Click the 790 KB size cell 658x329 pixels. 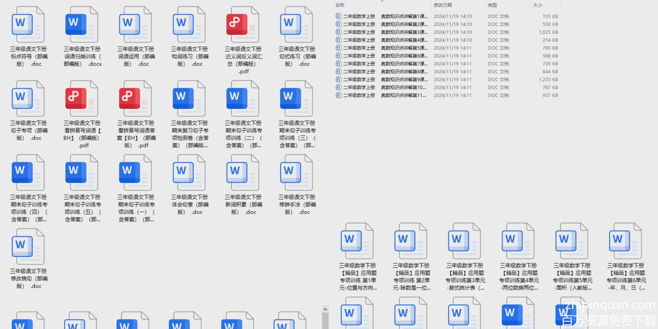tap(550, 48)
